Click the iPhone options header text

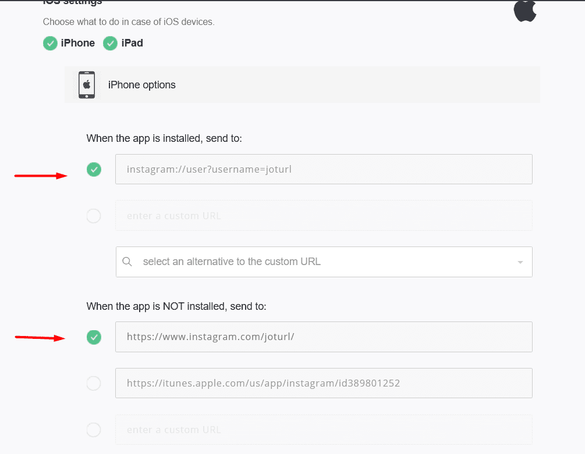[x=142, y=85]
